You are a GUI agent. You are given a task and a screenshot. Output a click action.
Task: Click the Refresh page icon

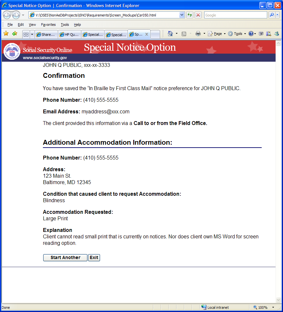pyautogui.click(x=190, y=15)
